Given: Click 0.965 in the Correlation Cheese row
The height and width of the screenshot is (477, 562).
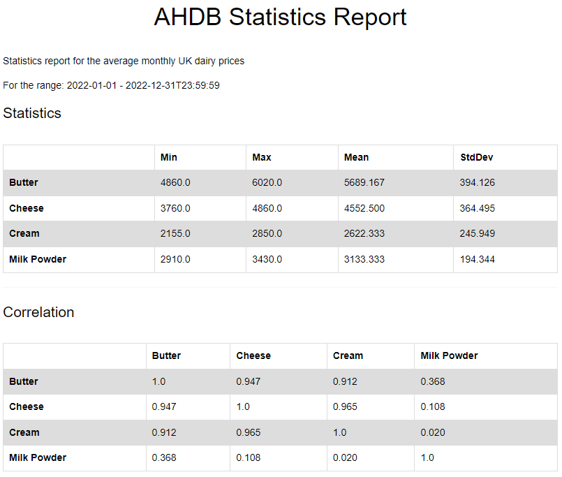Looking at the screenshot, I should pos(345,406).
